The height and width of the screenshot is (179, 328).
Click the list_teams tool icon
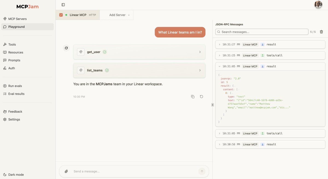[81, 70]
